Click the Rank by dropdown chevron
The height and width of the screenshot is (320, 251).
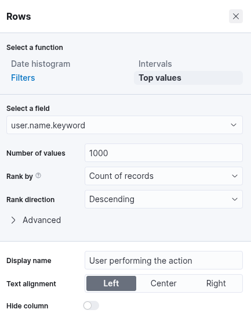click(x=235, y=176)
